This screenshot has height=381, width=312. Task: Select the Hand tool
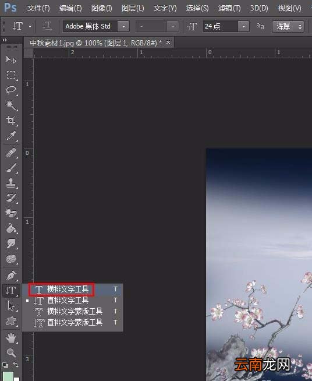(x=11, y=338)
